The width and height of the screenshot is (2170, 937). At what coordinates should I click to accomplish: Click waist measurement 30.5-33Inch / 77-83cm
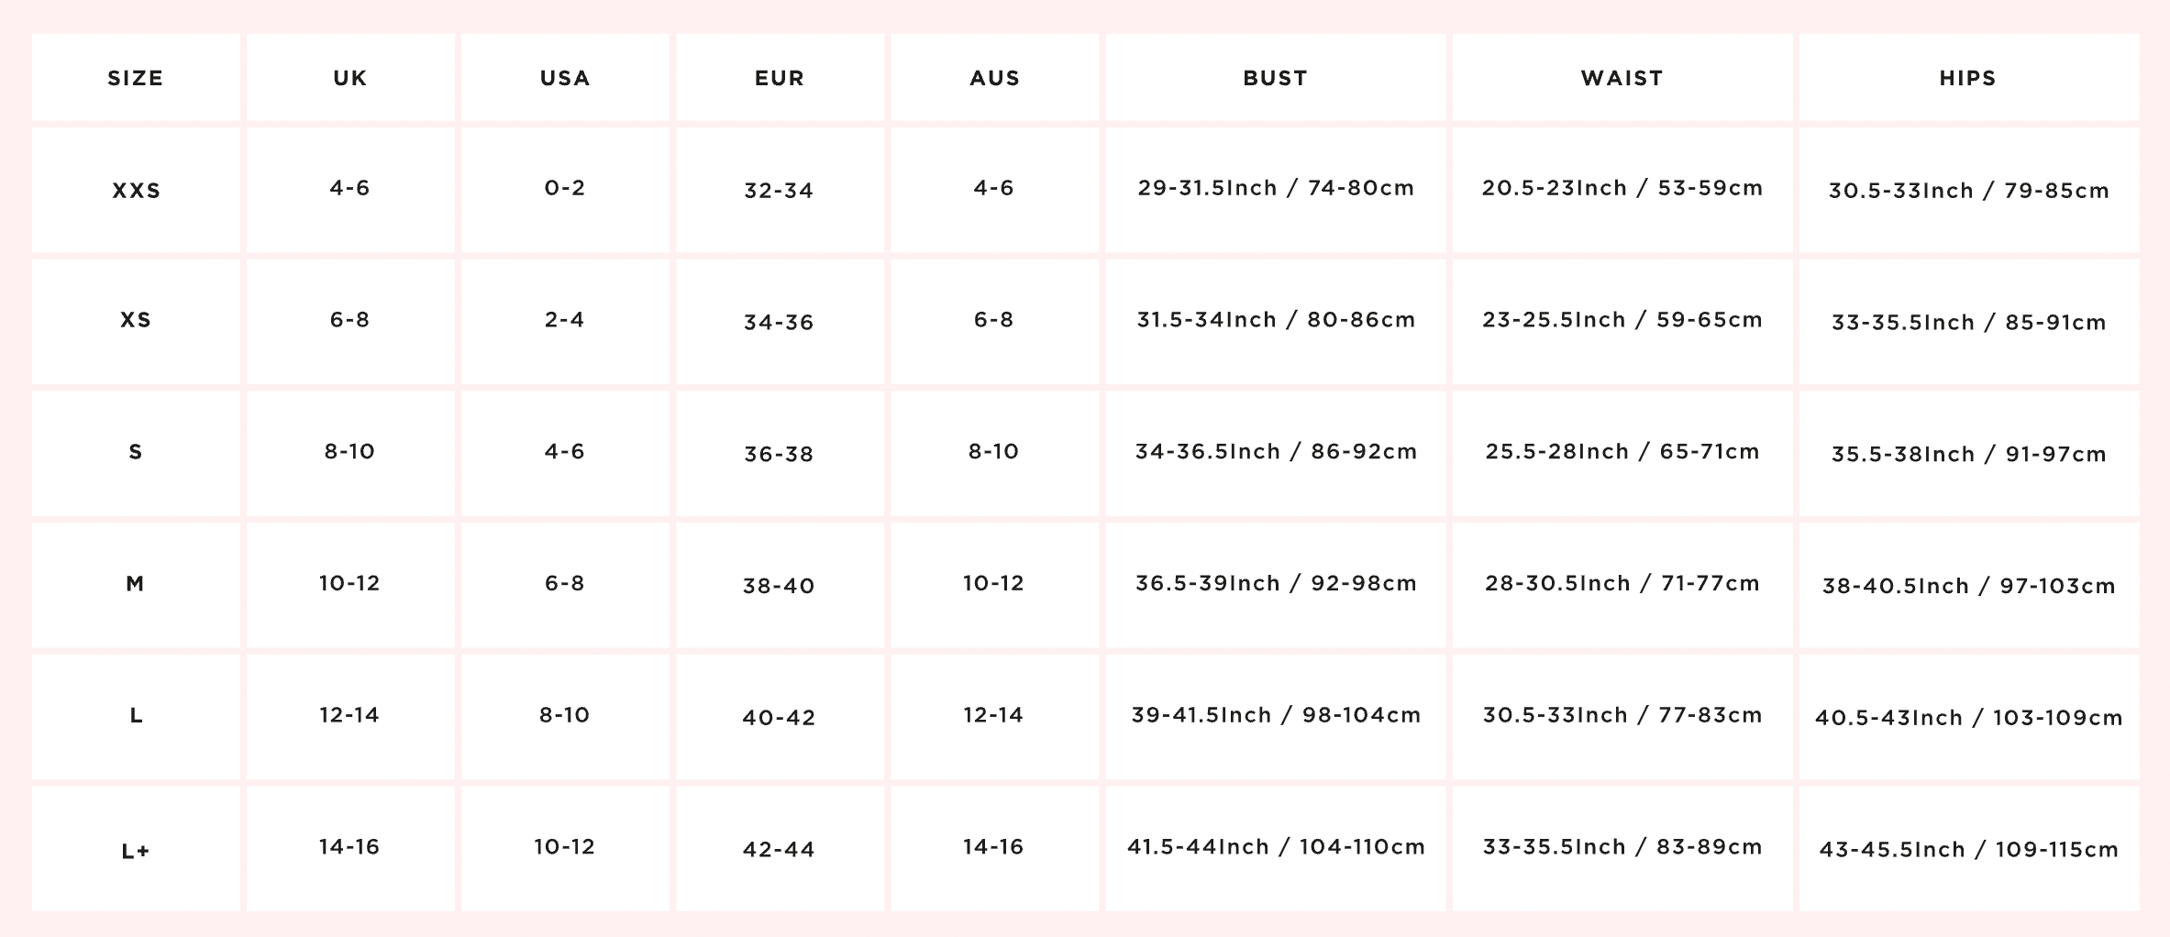click(x=1622, y=715)
